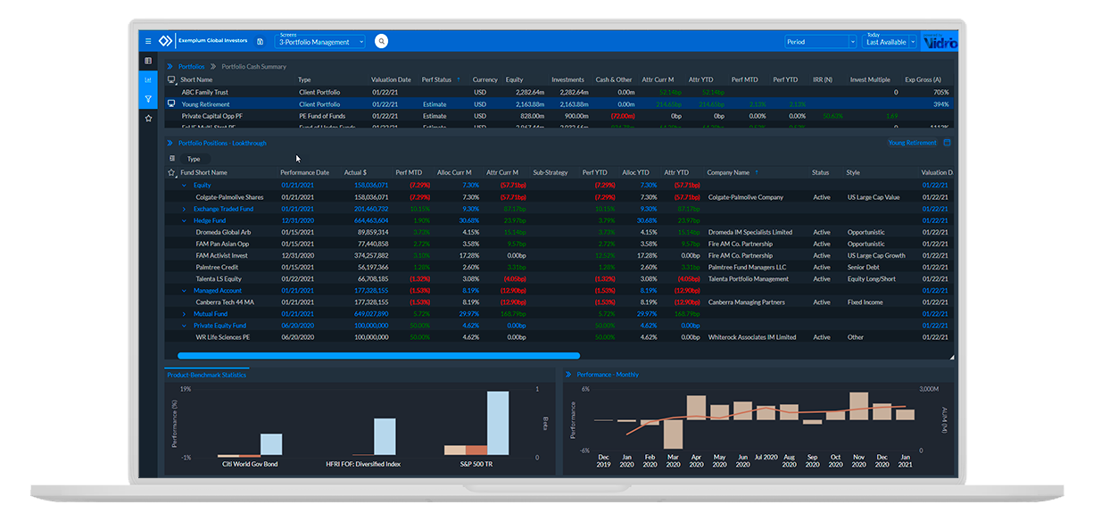Click the sort arrow on Company Name column

(757, 172)
